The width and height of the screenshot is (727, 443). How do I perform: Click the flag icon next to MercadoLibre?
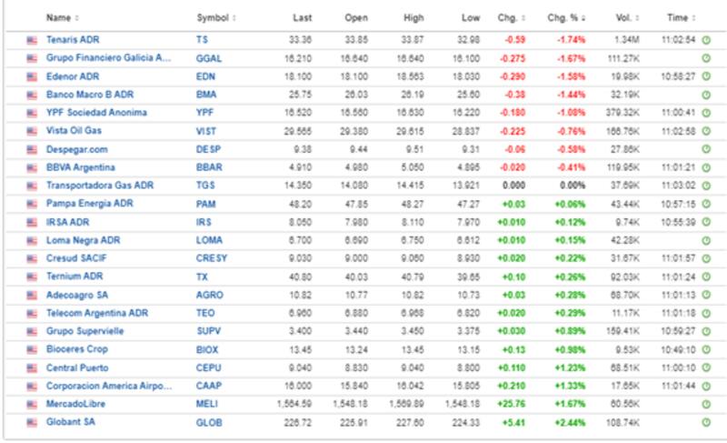click(x=32, y=404)
